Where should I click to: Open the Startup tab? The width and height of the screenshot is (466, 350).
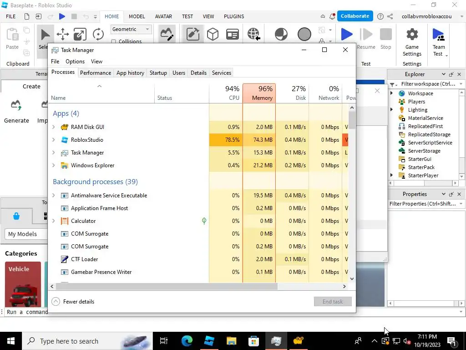pyautogui.click(x=158, y=73)
